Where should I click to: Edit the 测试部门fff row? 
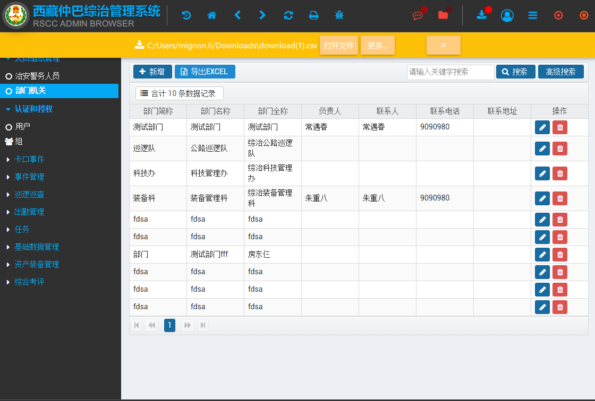[542, 255]
